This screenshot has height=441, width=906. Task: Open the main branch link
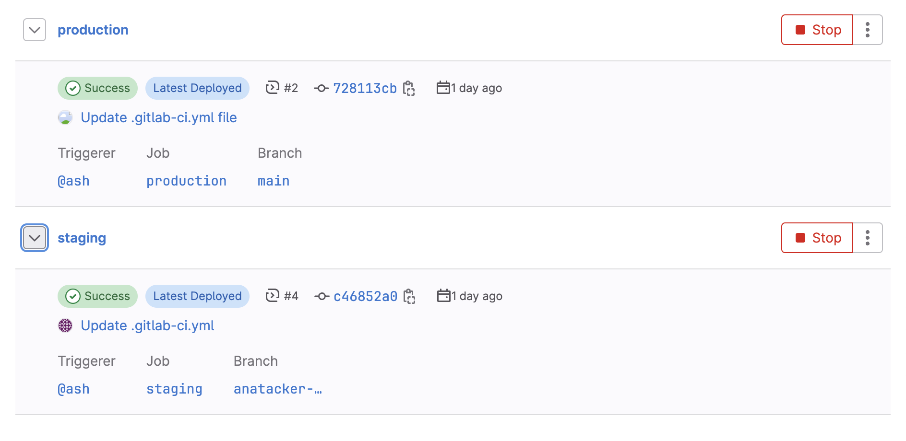pos(274,181)
